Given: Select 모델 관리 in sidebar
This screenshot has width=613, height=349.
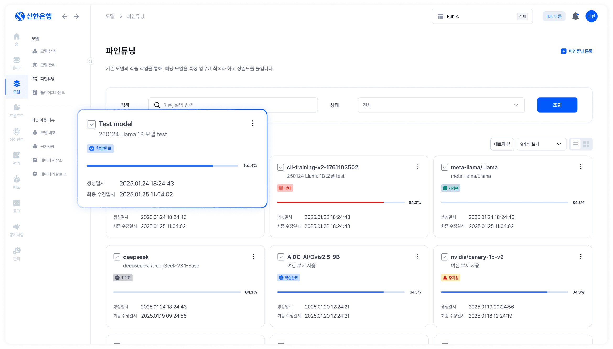Looking at the screenshot, I should [48, 65].
